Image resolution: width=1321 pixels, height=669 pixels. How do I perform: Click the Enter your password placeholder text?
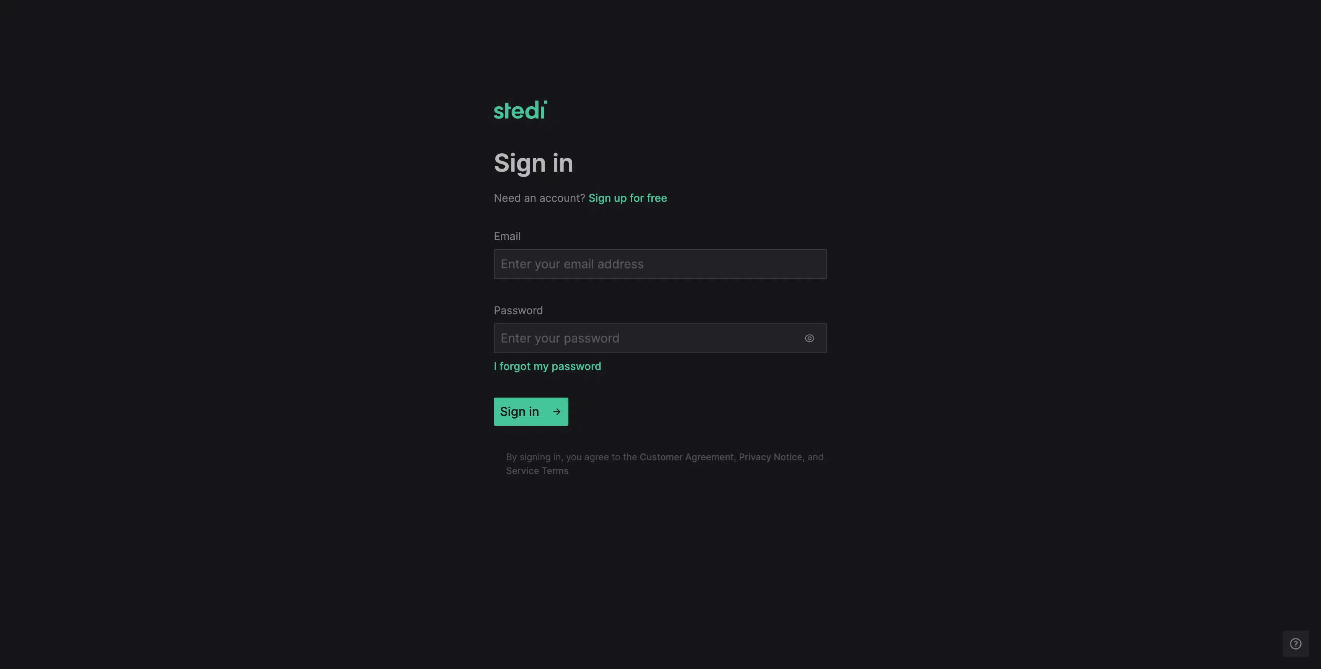(560, 338)
